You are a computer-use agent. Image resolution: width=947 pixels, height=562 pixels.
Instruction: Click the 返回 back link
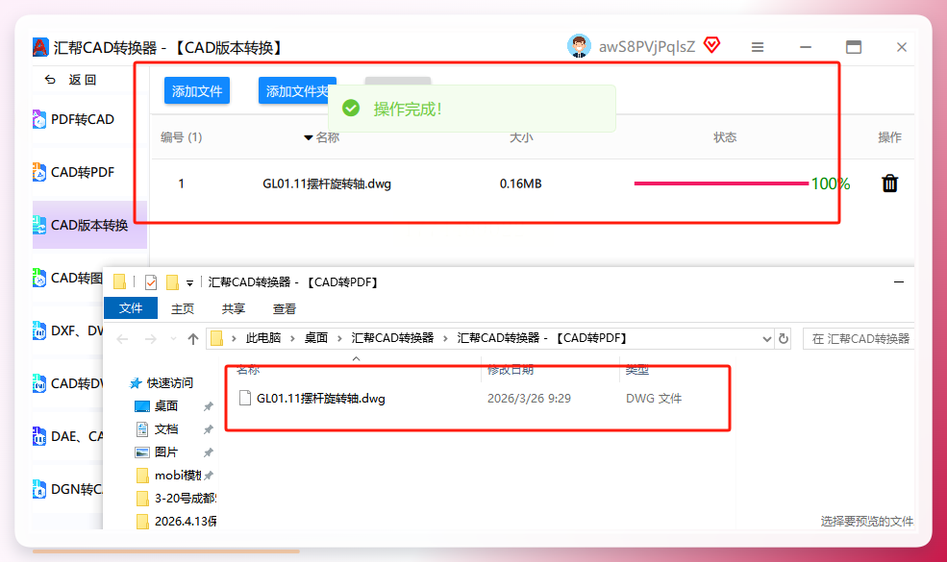82,80
